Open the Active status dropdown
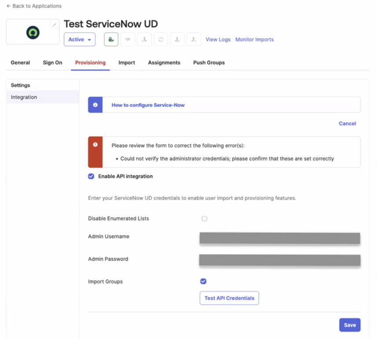The image size is (377, 339). 80,39
